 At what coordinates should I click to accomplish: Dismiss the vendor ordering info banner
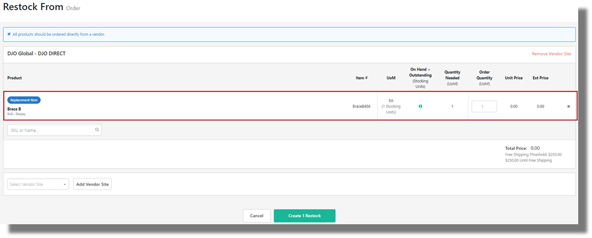coord(9,34)
